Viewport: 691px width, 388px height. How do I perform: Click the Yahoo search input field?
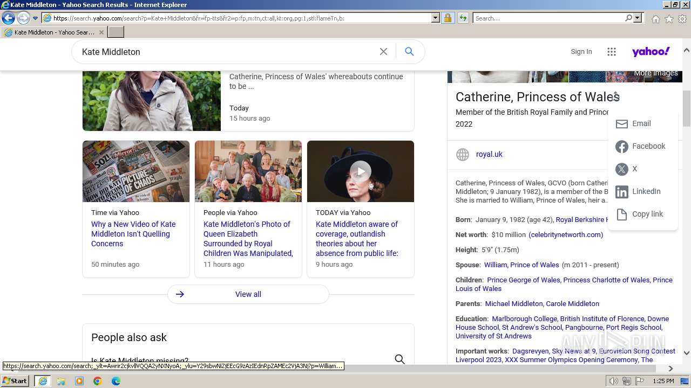(x=227, y=52)
